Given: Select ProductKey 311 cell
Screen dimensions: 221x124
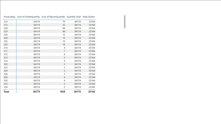Looking at the screenshot, I should pyautogui.click(x=6, y=51).
